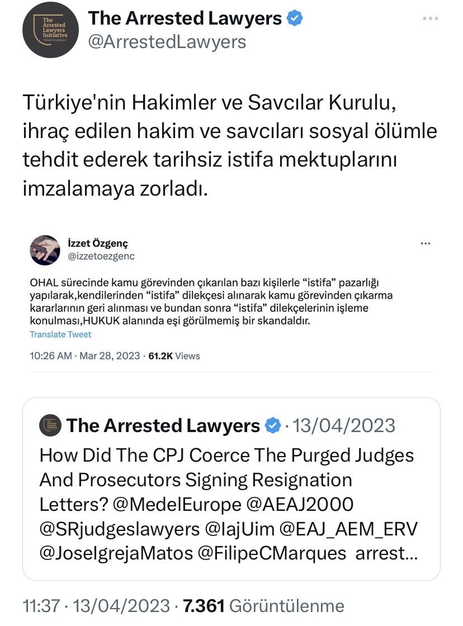Open the 61.2K Views count
This screenshot has width=463, height=626.
[x=174, y=356]
